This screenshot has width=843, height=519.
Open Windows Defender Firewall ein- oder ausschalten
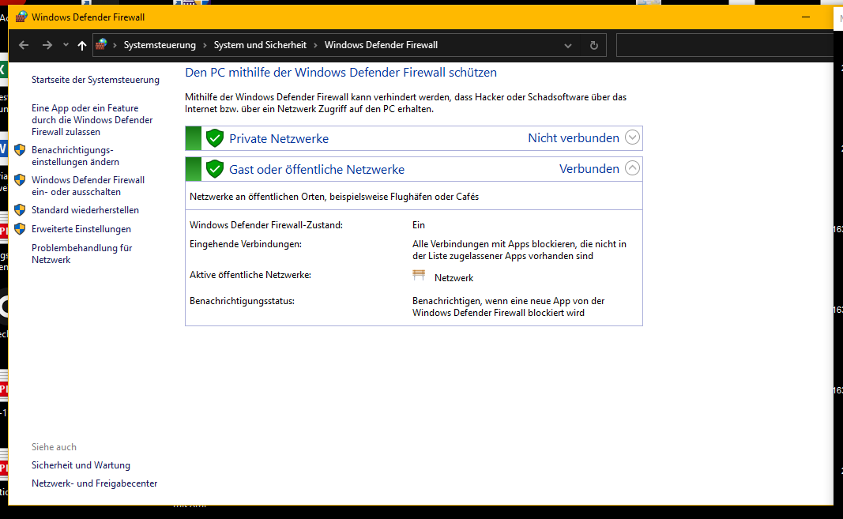tap(88, 186)
